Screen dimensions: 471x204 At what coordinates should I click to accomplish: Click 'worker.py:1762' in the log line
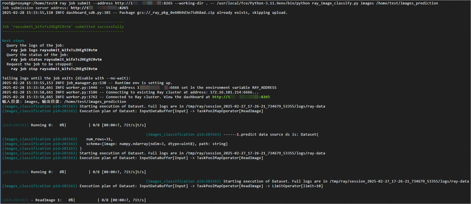[82, 97]
